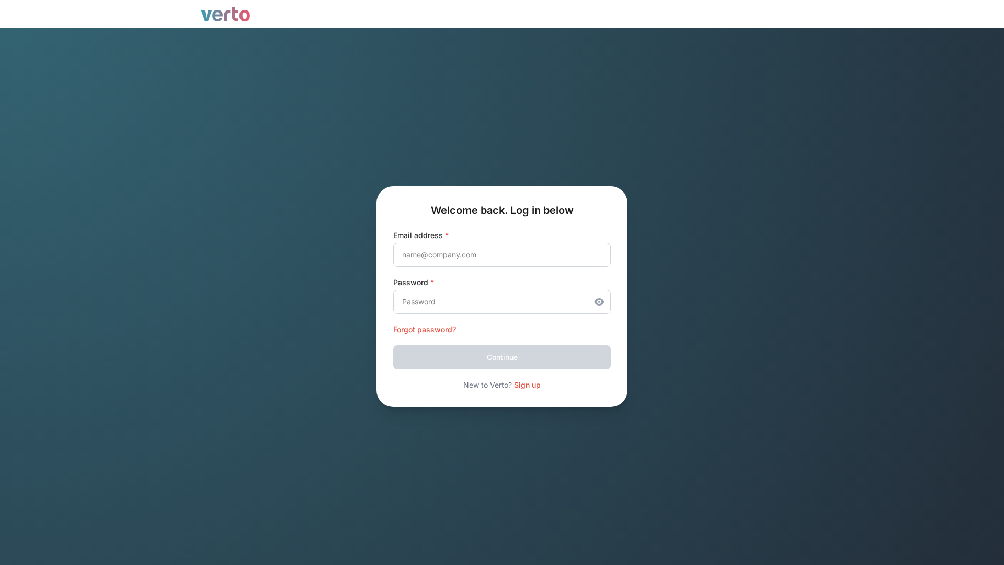The image size is (1004, 565).
Task: Click the name@company.com placeholder field
Action: point(501,255)
